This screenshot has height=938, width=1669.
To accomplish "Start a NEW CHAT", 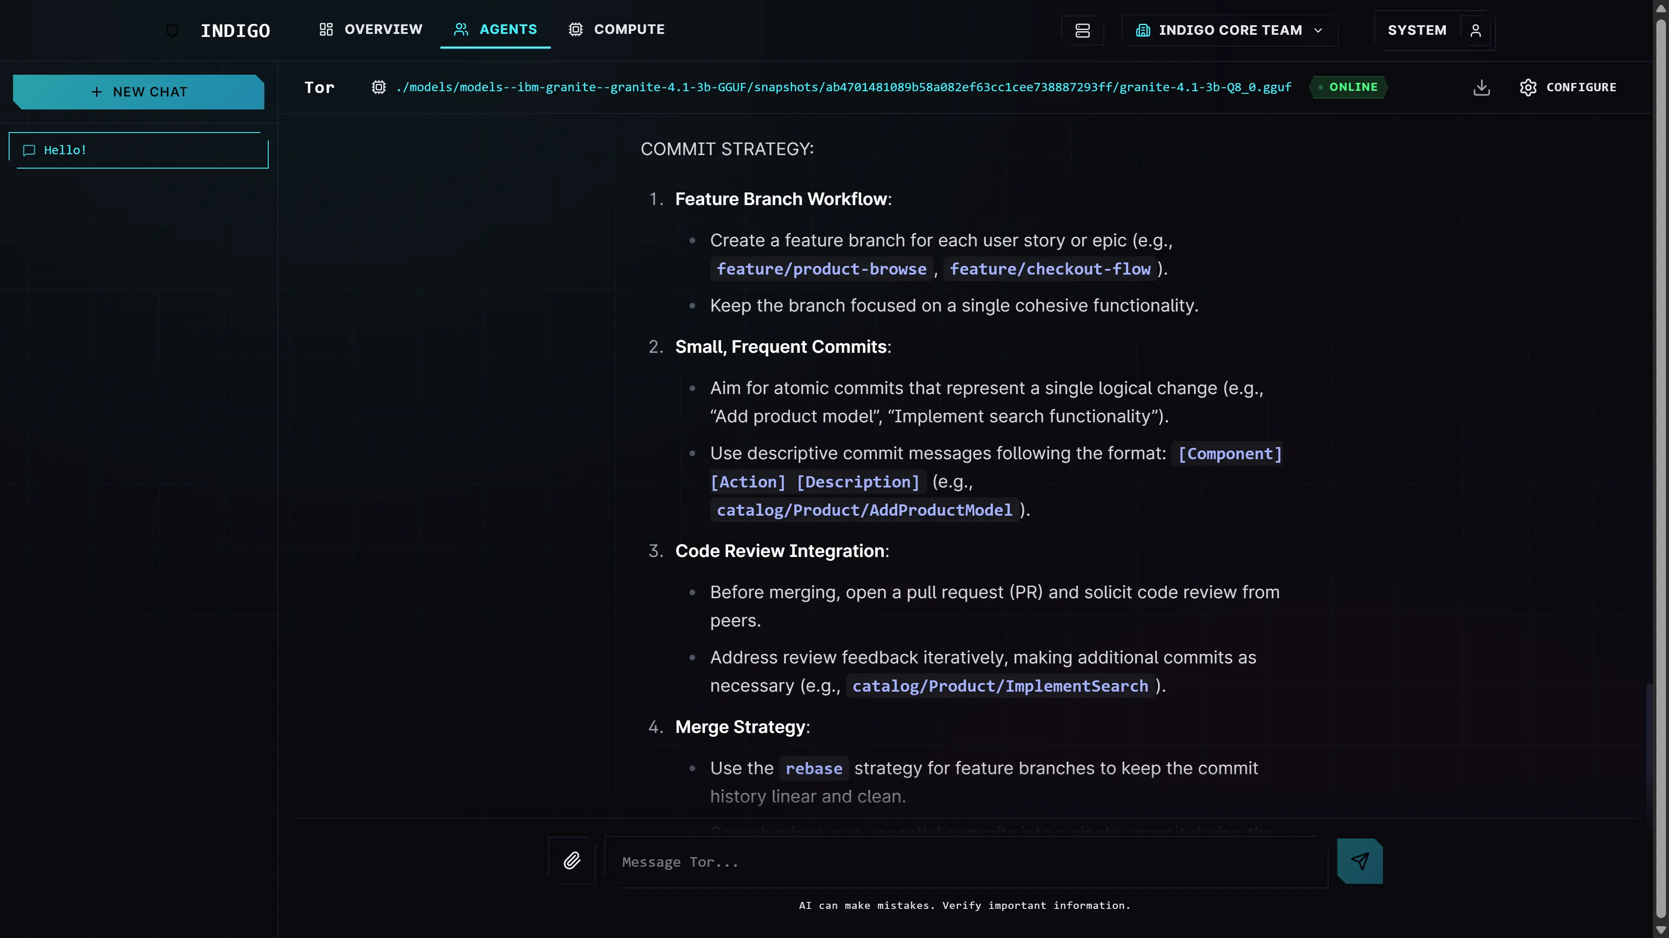I will pyautogui.click(x=139, y=92).
